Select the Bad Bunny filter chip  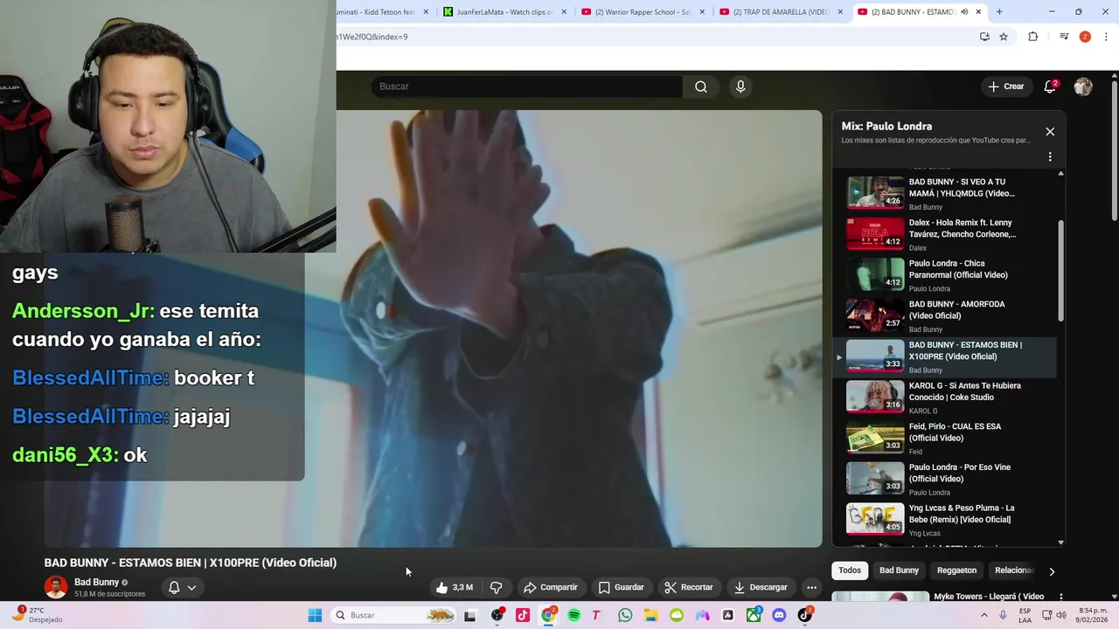[899, 570]
